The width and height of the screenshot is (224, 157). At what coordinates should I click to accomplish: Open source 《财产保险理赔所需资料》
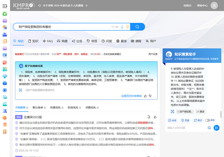click(40, 90)
